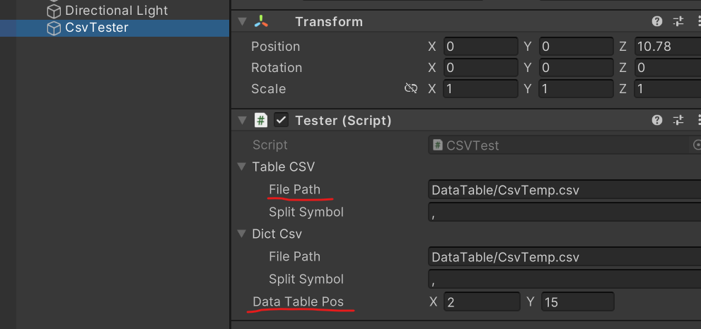Click the Table CSV File Path field

(564, 190)
